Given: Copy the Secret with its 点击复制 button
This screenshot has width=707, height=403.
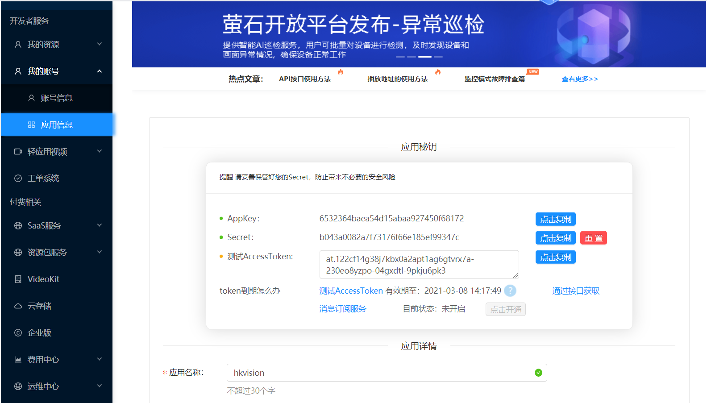Looking at the screenshot, I should (x=556, y=238).
